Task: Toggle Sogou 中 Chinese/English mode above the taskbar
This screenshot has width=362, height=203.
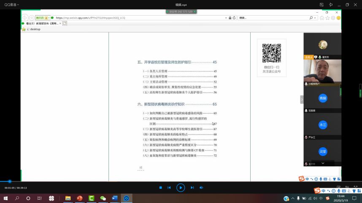Action: 323,191
